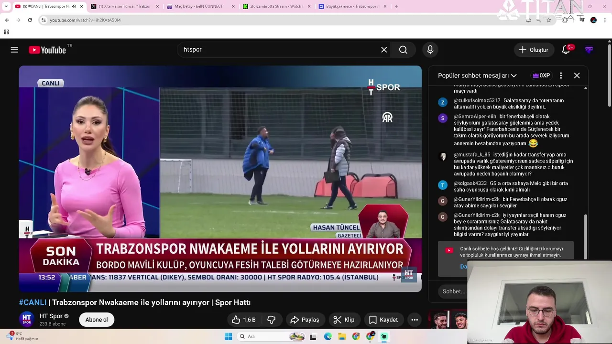This screenshot has height=344, width=612.
Task: Dislike the HT Spor video
Action: point(272,320)
